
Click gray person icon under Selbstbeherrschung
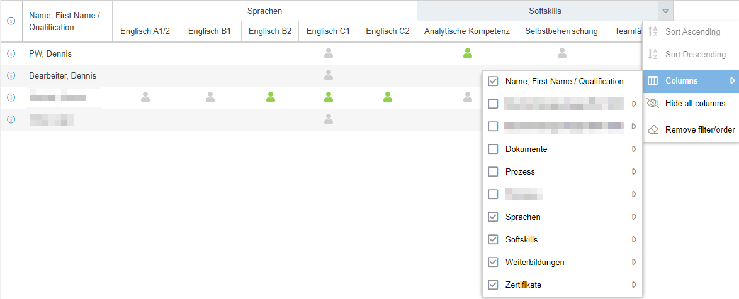[x=561, y=53]
